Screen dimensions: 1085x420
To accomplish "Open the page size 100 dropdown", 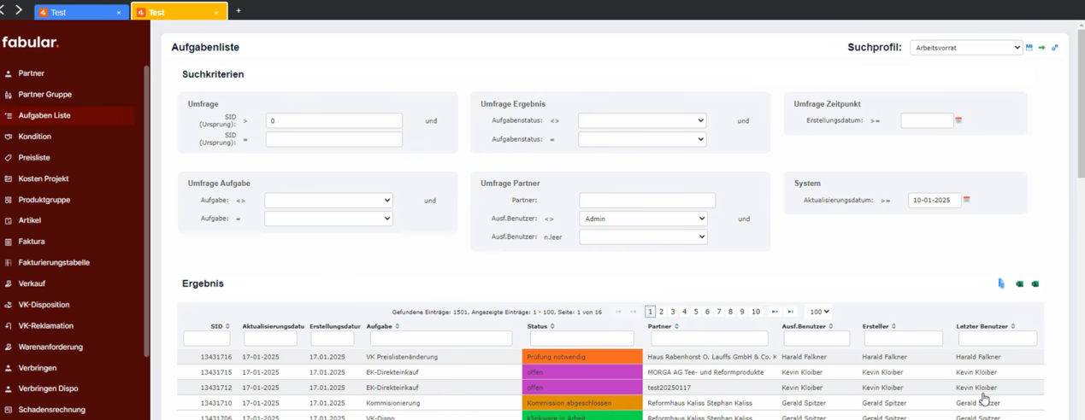I will [x=818, y=312].
